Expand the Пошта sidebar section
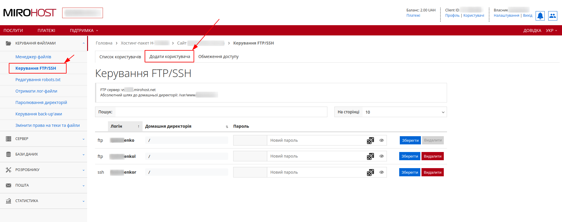Image resolution: width=562 pixels, height=222 pixels. pos(84,186)
